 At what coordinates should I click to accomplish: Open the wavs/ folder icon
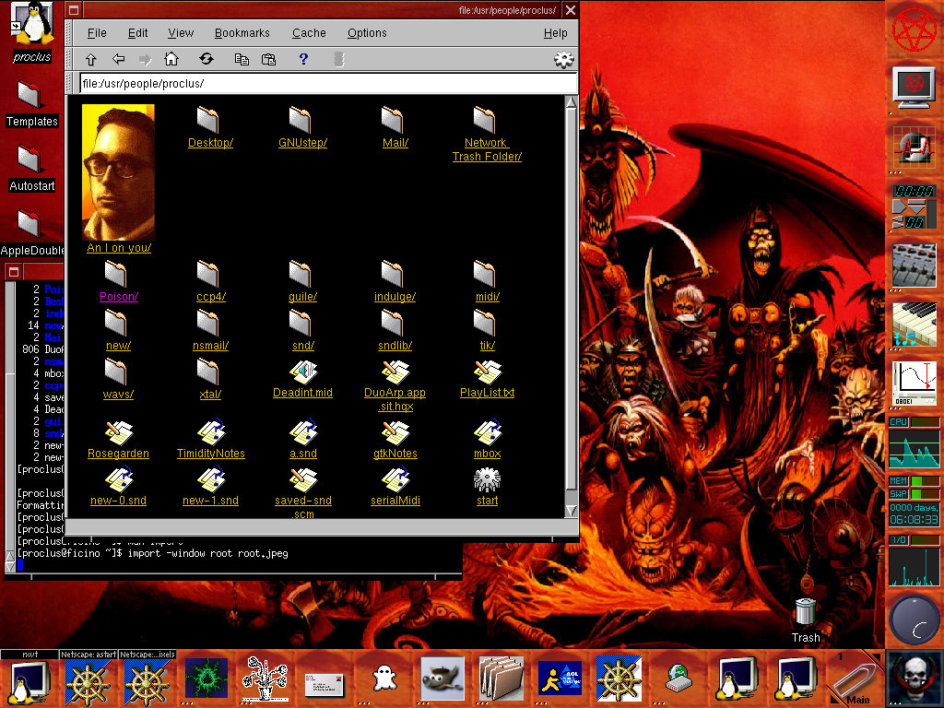[x=115, y=372]
